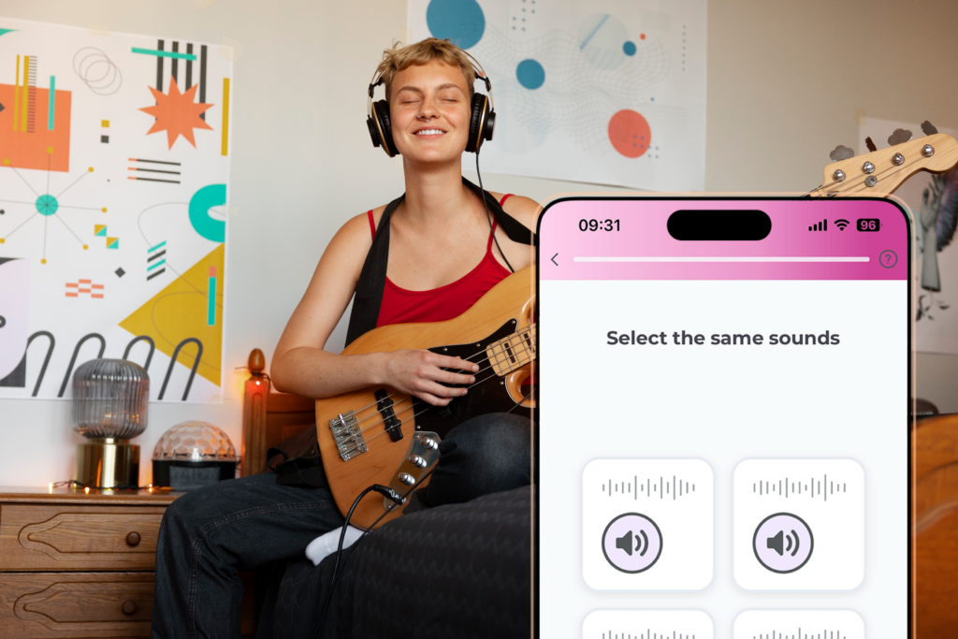The width and height of the screenshot is (958, 639).
Task: Tap the battery indicator showing 96
Action: click(x=867, y=225)
